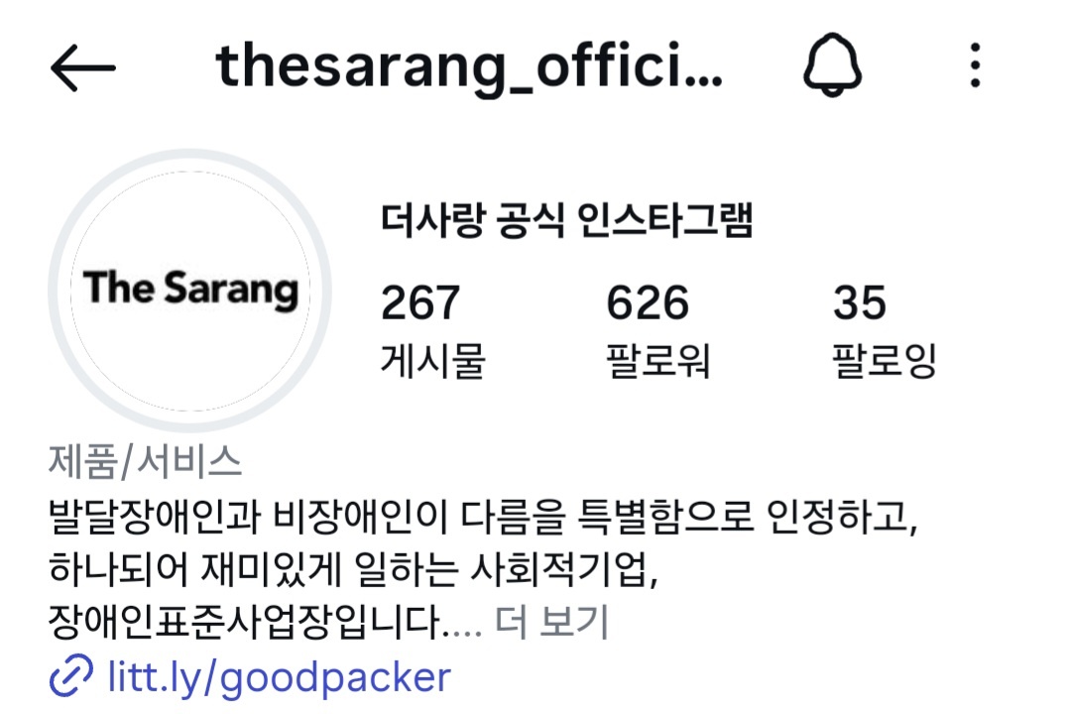The height and width of the screenshot is (714, 1070).
Task: Select the 팔로잉 label
Action: (884, 360)
